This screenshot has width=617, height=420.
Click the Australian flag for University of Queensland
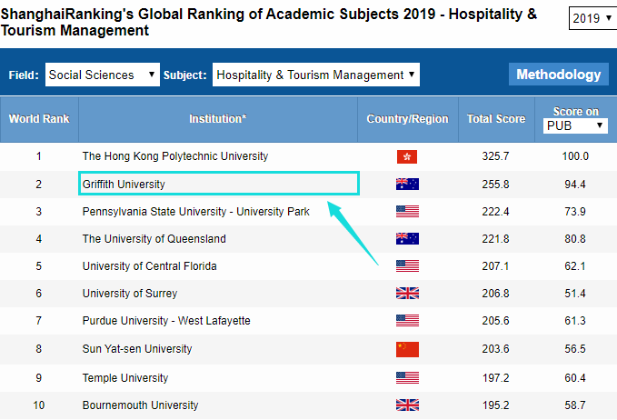pos(407,239)
